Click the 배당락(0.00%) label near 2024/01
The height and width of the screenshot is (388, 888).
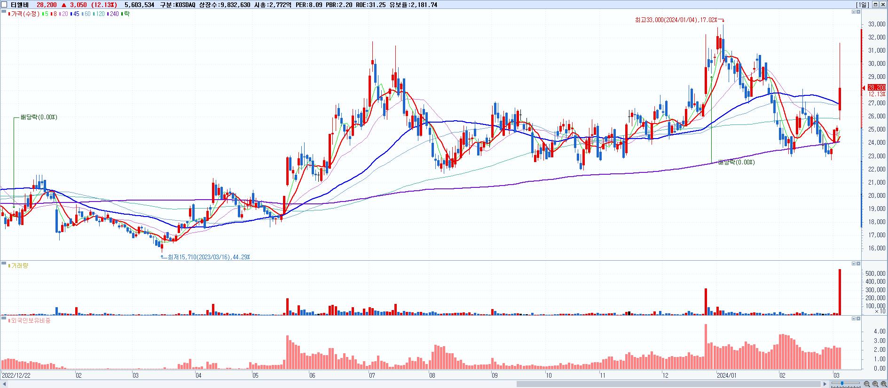[736, 162]
